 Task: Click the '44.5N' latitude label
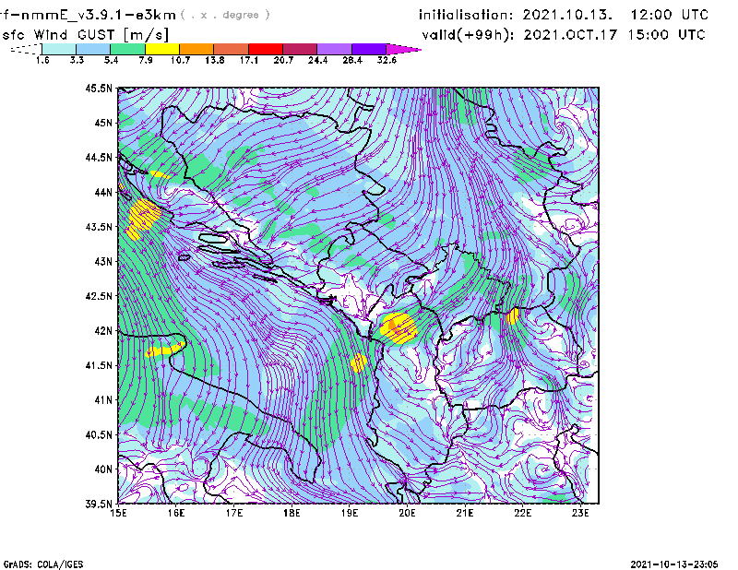click(99, 157)
